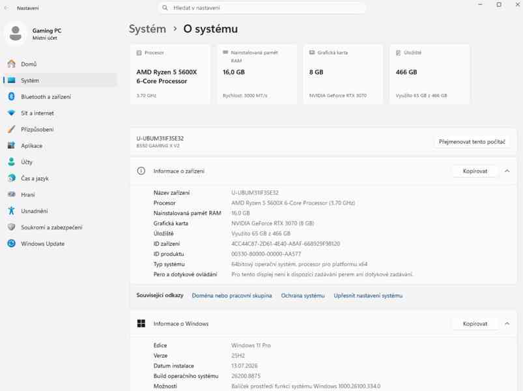This screenshot has width=523, height=391.
Task: Click the B550 GAMING X V2 label
Action: (x=158, y=146)
